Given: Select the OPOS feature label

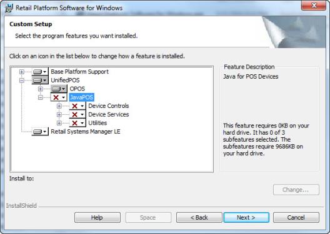Looking at the screenshot, I should (77, 89).
